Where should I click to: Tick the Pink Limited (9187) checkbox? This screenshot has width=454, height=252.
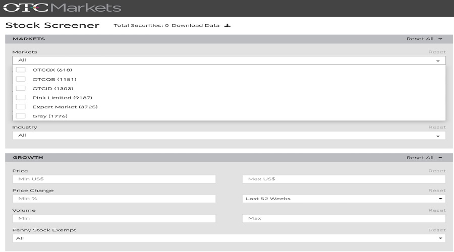point(21,98)
